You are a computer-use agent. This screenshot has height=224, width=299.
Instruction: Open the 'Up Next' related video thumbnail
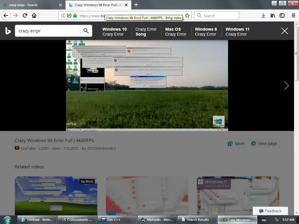[x=56, y=196]
